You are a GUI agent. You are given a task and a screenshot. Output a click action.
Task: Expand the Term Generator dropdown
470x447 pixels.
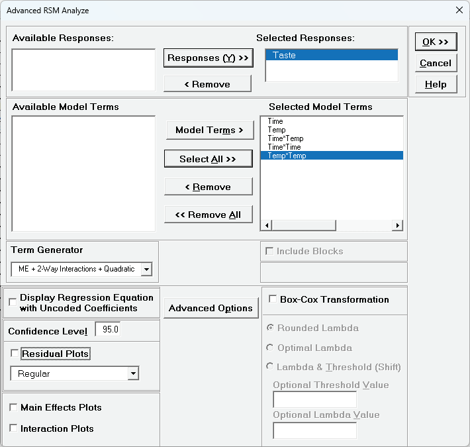coord(146,269)
